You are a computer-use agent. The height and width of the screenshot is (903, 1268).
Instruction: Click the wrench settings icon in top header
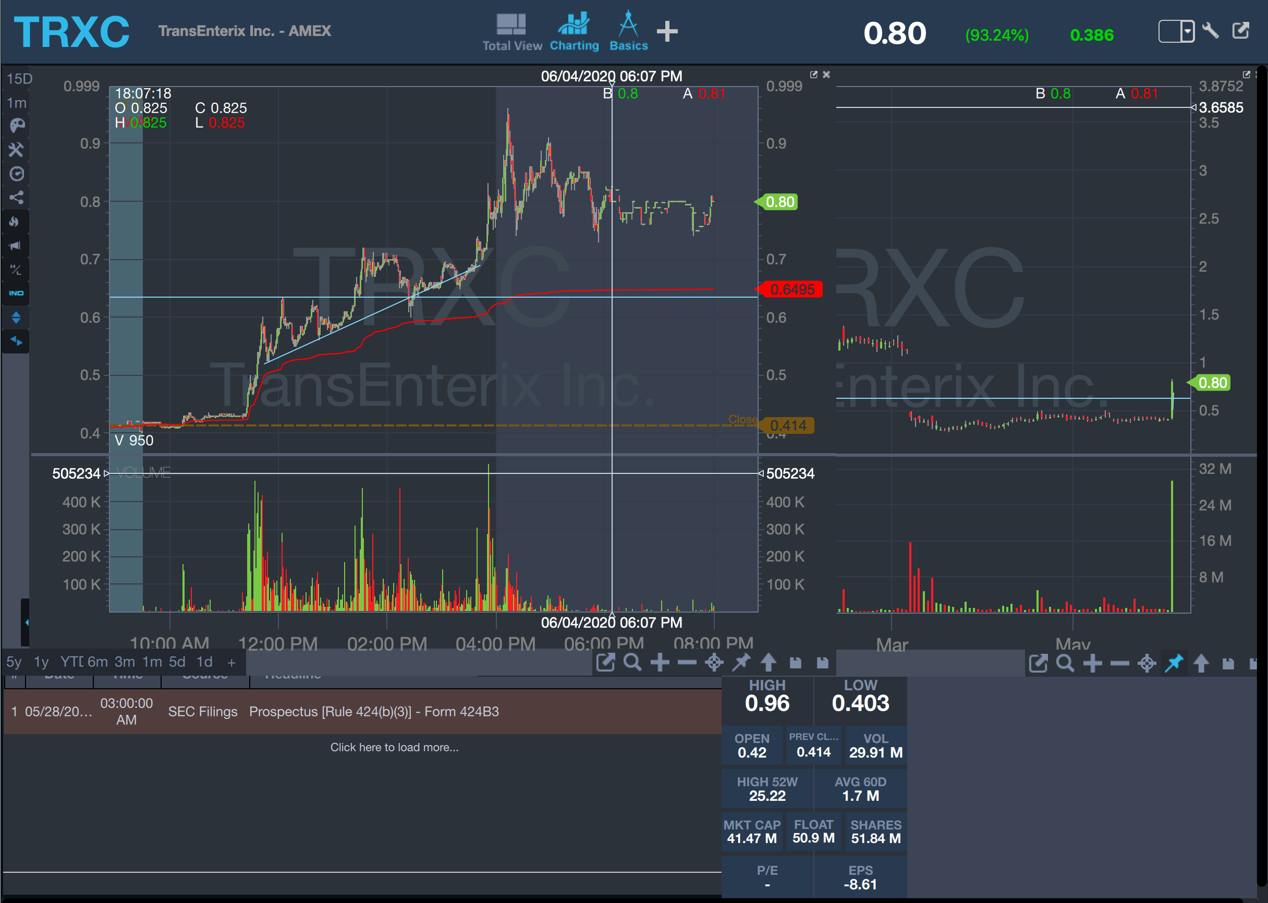coord(1211,31)
